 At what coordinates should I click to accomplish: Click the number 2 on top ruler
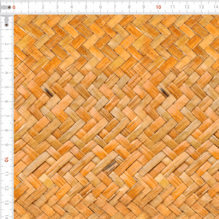pos(43,7)
